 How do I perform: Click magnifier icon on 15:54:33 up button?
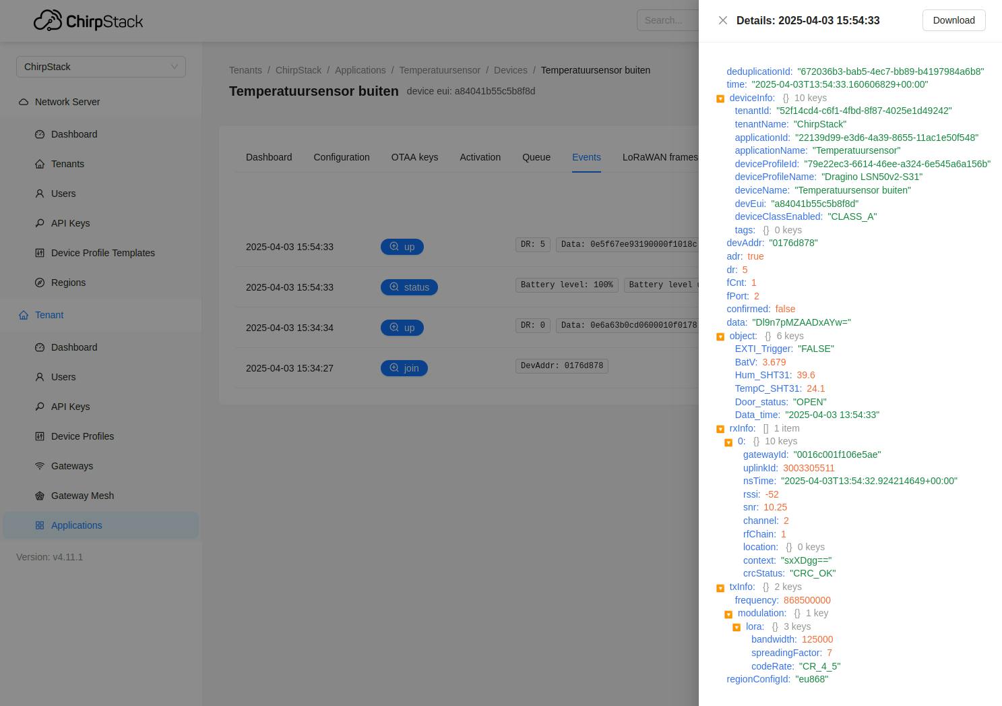(x=394, y=246)
